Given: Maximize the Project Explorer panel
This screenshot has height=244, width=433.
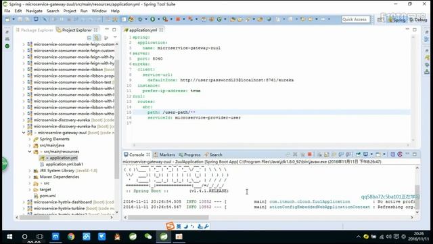Looking at the screenshot, I should 114,30.
